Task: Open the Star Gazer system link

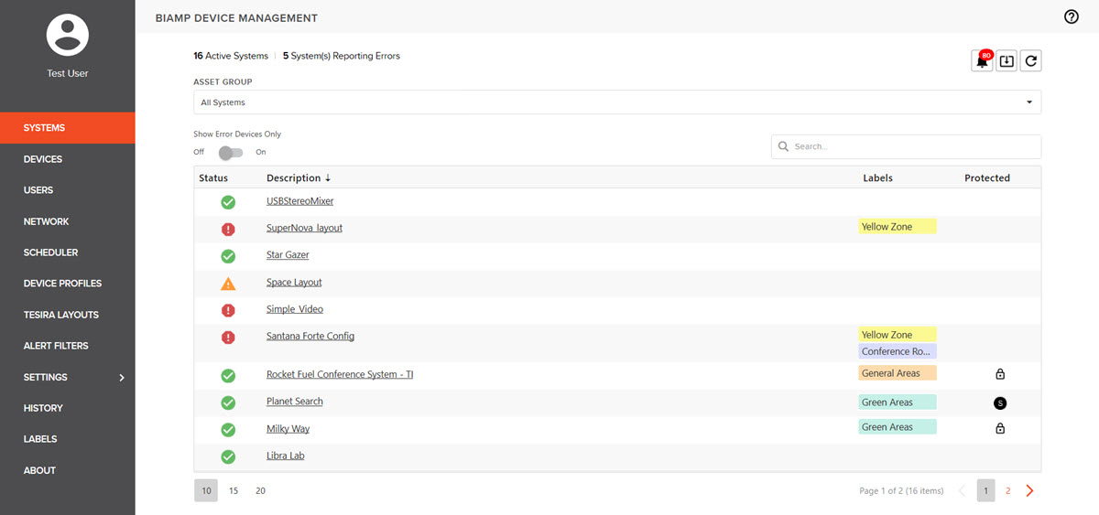Action: click(x=288, y=255)
